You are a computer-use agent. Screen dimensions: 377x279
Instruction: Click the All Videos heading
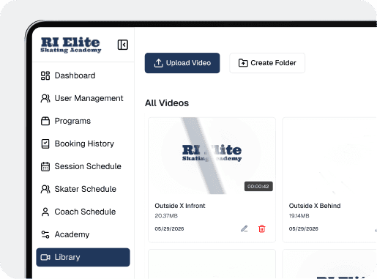(x=167, y=103)
